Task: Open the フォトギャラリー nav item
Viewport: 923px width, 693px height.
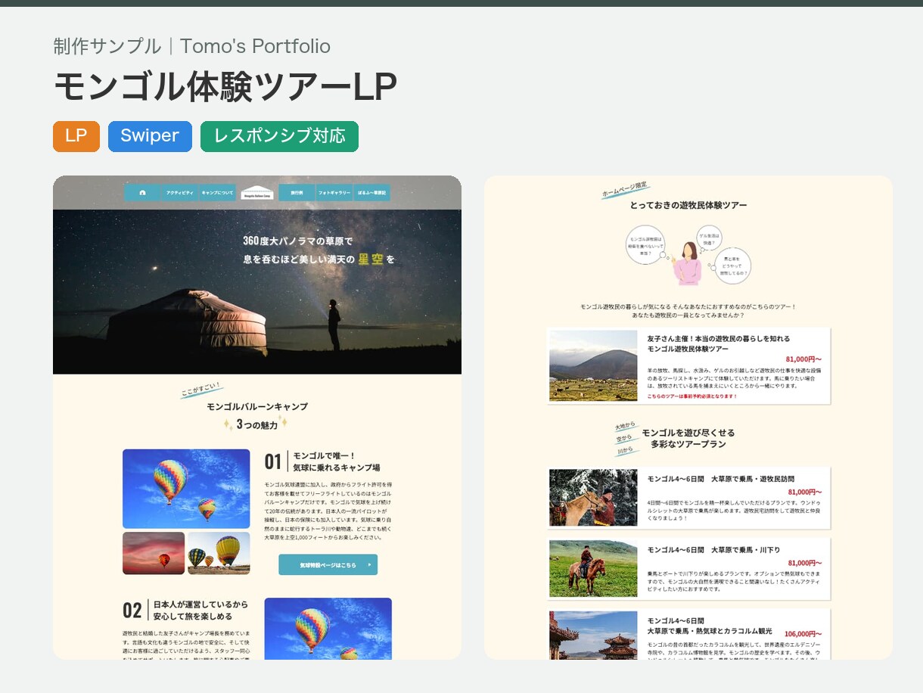Action: tap(334, 193)
